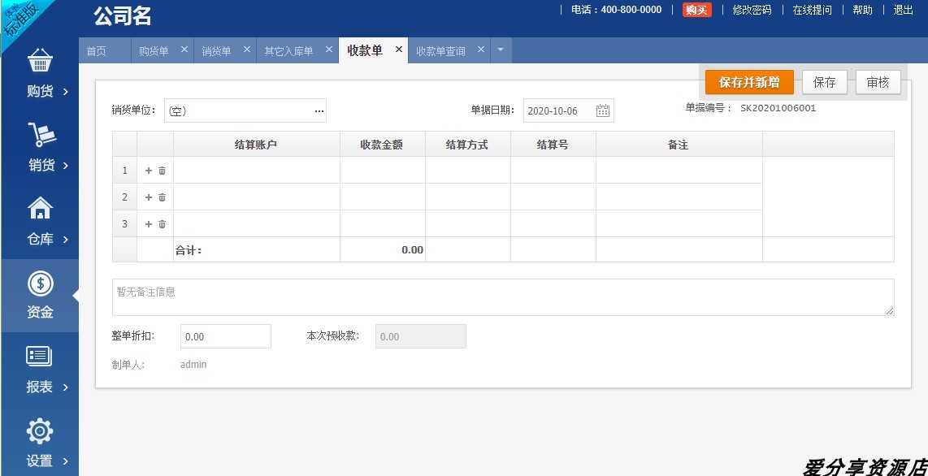Click the 保存并新增 button
The height and width of the screenshot is (476, 928).
[x=749, y=82]
